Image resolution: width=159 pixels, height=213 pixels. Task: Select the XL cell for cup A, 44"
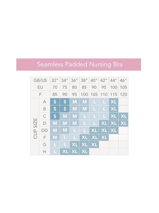pos(113,102)
